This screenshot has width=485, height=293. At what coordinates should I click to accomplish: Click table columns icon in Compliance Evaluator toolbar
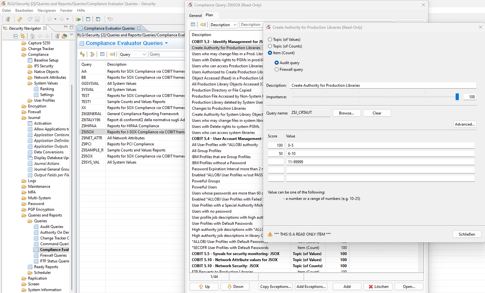click(102, 54)
